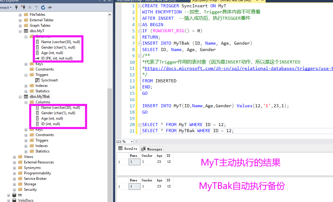The width and height of the screenshot is (333, 202).
Task: Click the grid icon on the Results tab
Action: (121, 149)
